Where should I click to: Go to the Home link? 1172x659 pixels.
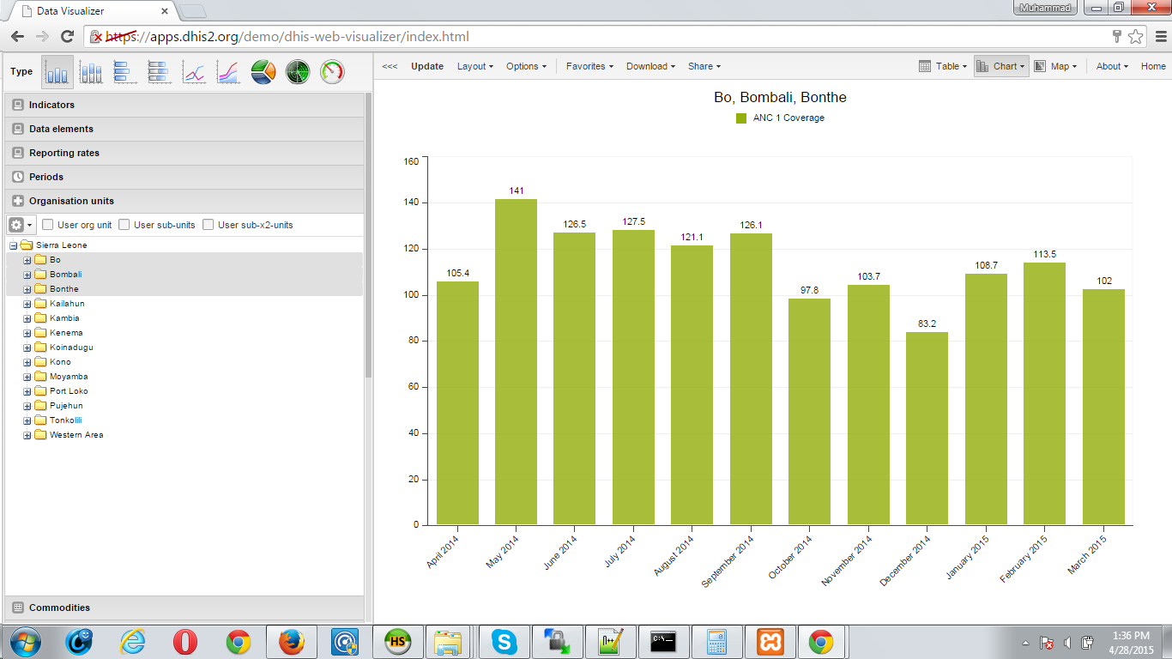tap(1153, 66)
